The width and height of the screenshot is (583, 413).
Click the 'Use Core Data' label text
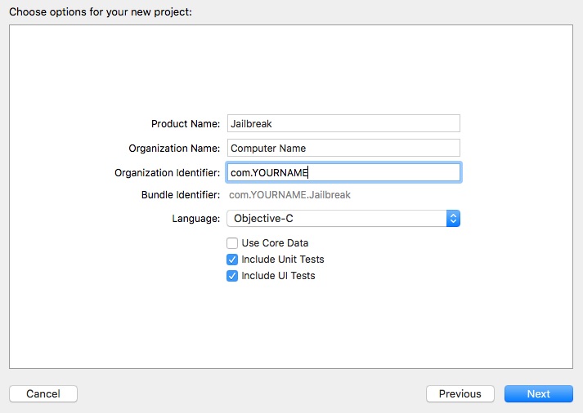click(275, 243)
